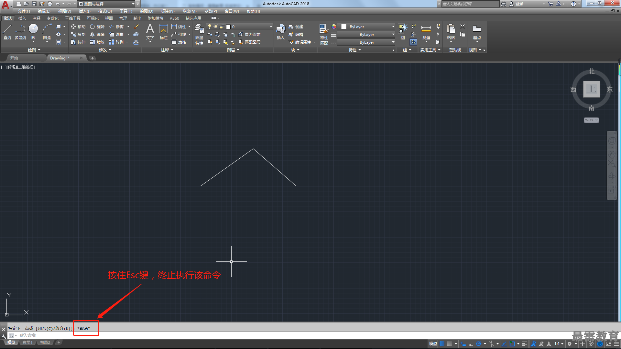The height and width of the screenshot is (349, 621).
Task: Click the search keyword input box
Action: tap(470, 4)
